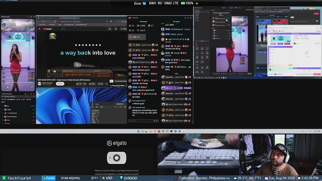322x181 pixels.
Task: Open the All messages tab in chat
Action: 143,22
